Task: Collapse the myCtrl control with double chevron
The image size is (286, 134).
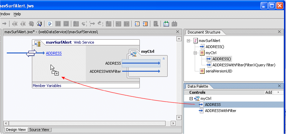Action: (164, 59)
